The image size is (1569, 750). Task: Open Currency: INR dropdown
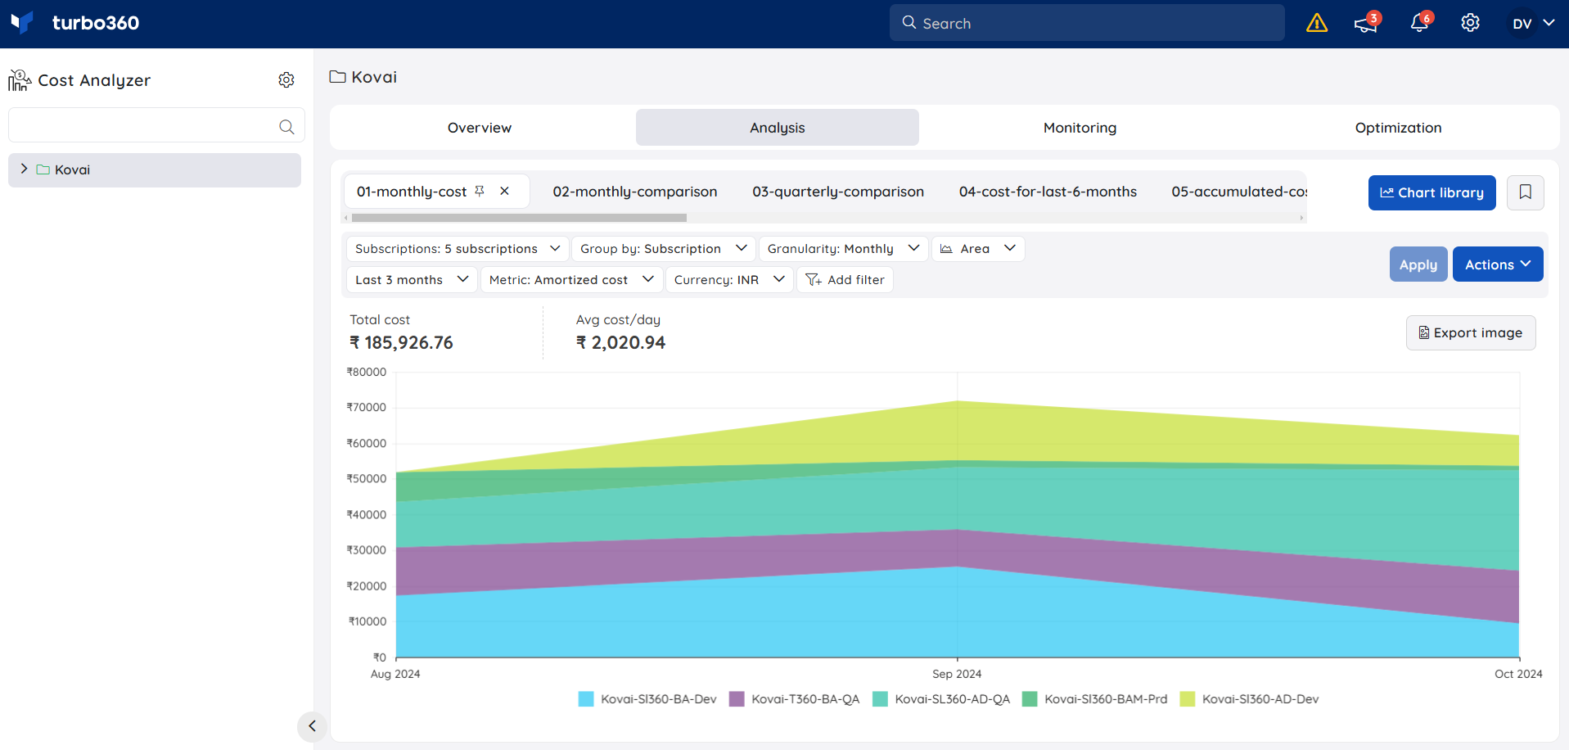pos(729,280)
